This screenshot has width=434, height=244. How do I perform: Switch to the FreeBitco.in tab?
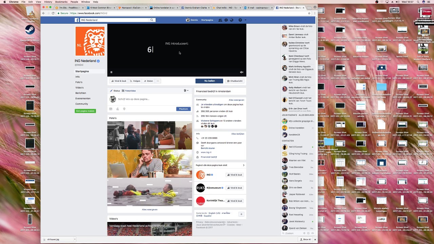69,7
